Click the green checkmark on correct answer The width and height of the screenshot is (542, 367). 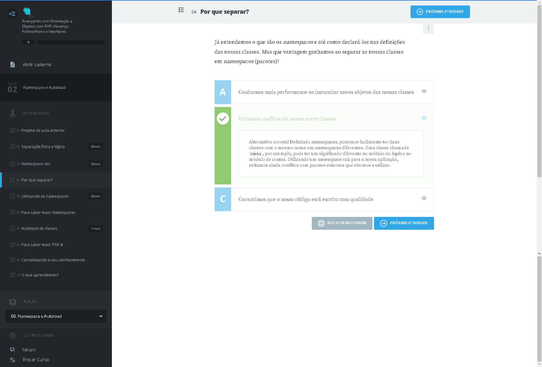coord(223,119)
